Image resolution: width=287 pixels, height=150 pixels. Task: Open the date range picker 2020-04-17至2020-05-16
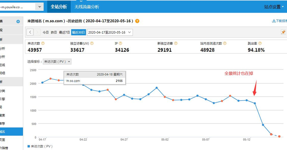point(110,32)
